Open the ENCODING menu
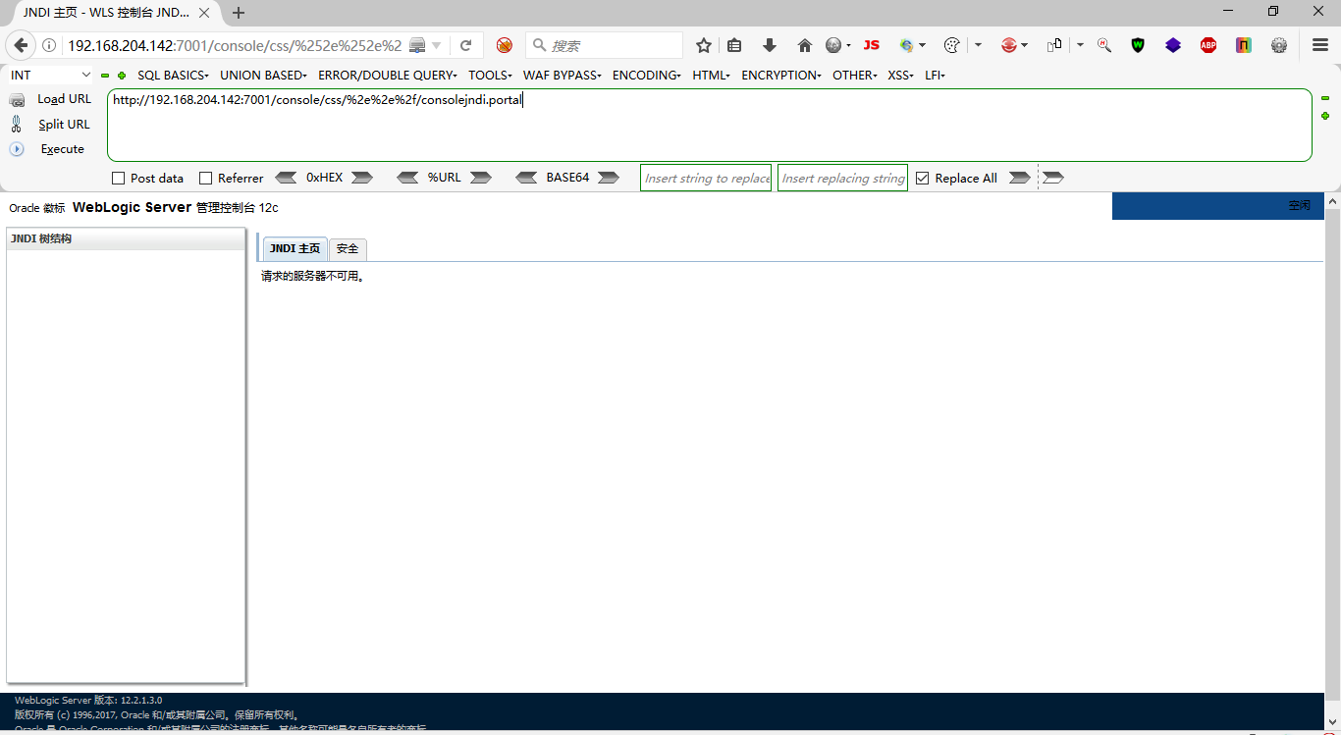This screenshot has width=1341, height=735. [x=645, y=75]
